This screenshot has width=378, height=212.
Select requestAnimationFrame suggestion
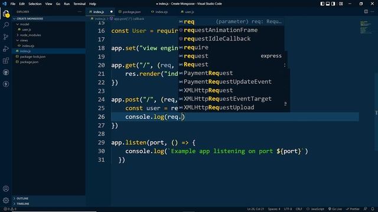pyautogui.click(x=231, y=30)
